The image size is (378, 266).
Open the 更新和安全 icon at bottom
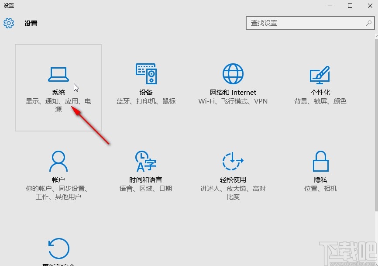58,249
